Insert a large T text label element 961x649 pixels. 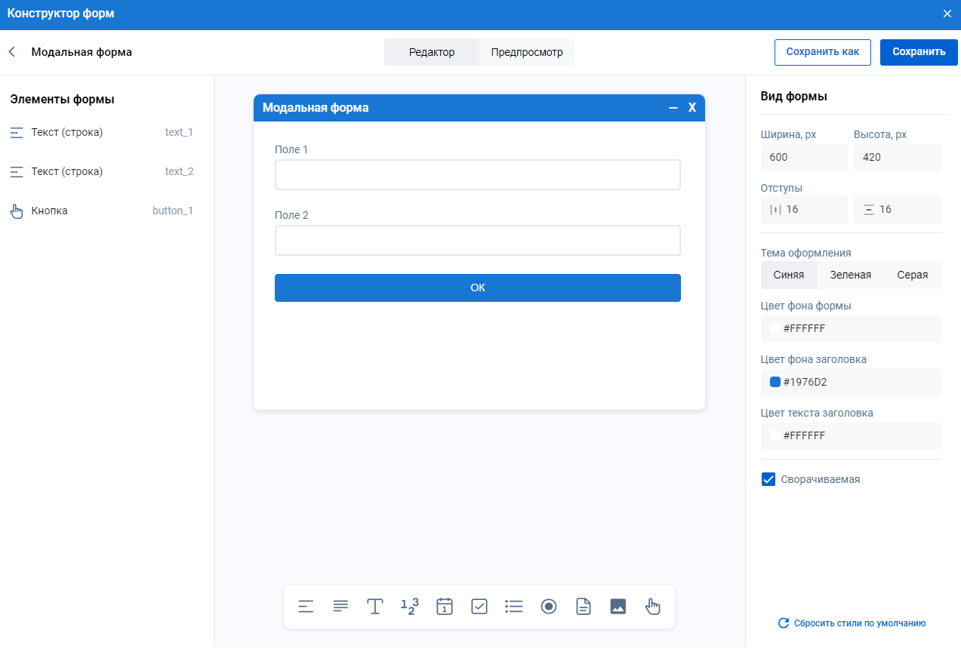[x=375, y=607]
